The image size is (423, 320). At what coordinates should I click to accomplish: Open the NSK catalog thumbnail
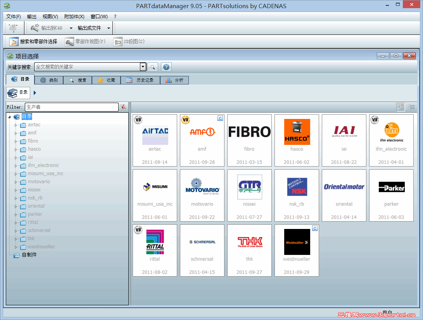click(297, 196)
